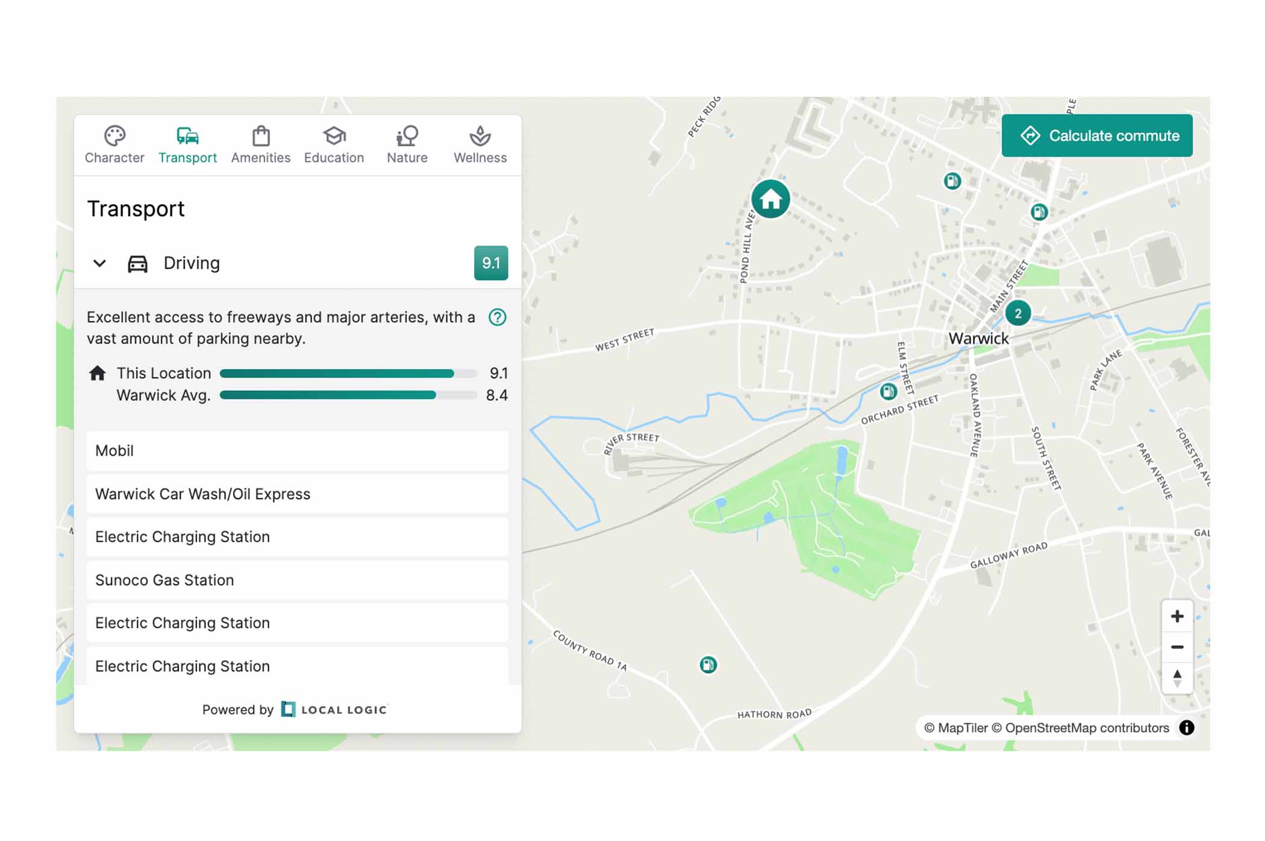Click the help question mark icon
The width and height of the screenshot is (1265, 841).
(497, 317)
